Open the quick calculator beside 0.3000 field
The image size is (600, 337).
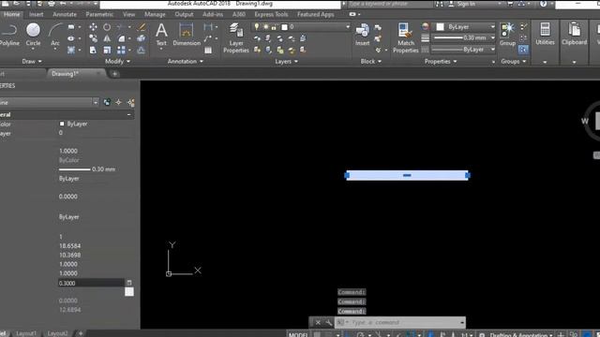pos(129,283)
